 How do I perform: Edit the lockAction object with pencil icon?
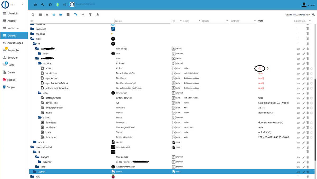click(304, 73)
